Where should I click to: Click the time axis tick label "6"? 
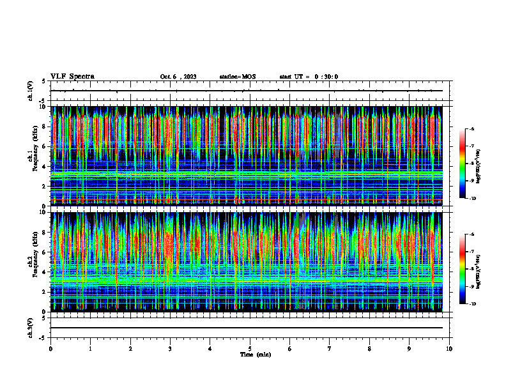point(290,349)
